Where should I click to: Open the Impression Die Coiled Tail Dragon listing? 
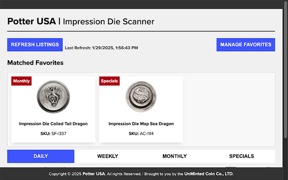pos(53,124)
